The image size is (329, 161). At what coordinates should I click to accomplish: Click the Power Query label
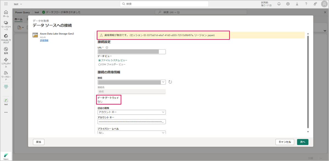click(22, 12)
